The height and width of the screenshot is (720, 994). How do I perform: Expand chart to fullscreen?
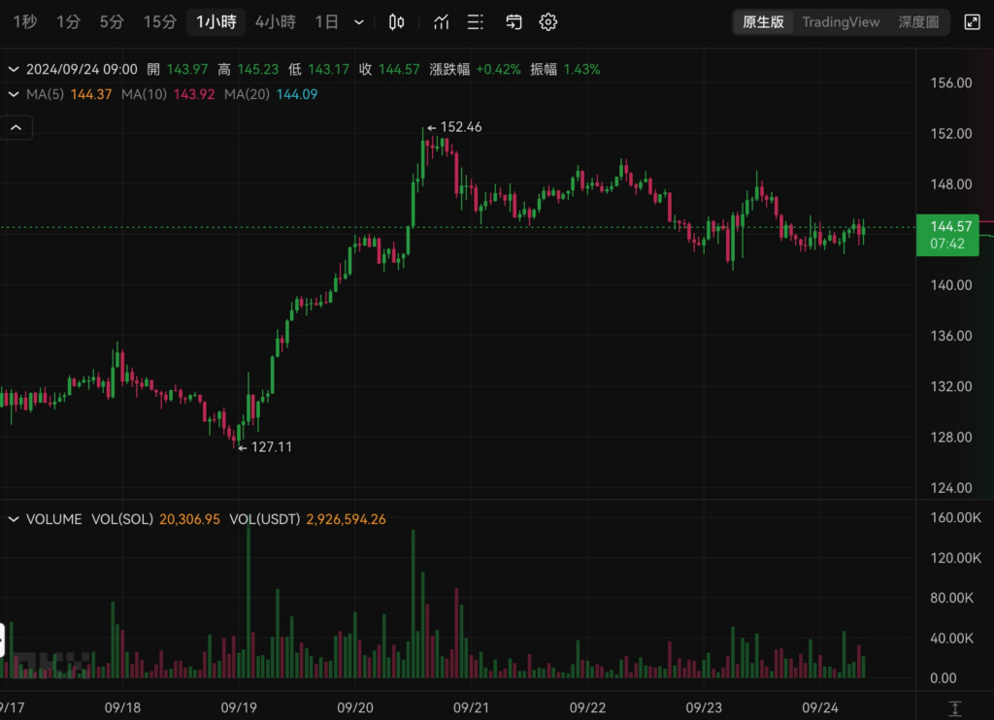click(x=972, y=22)
